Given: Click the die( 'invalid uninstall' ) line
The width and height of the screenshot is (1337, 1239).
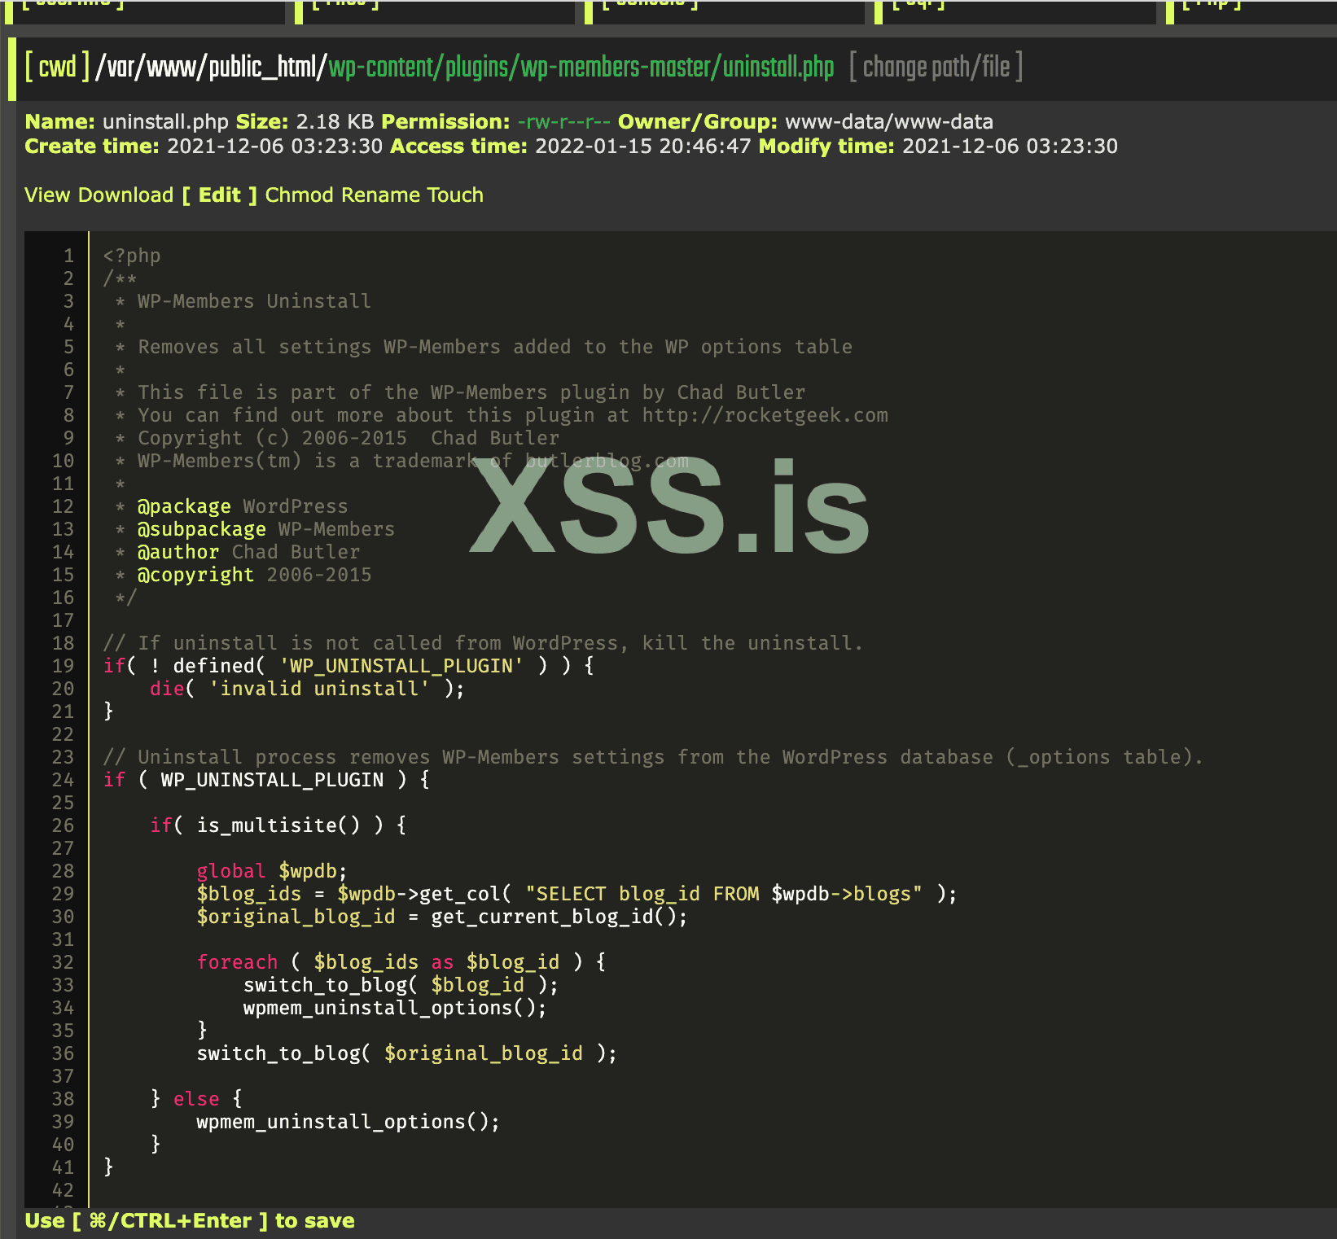Looking at the screenshot, I should point(307,689).
